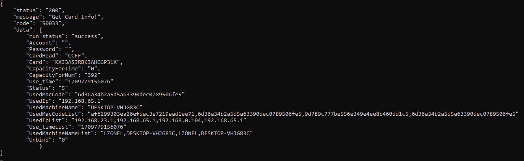Click the code value "50033"

[51, 23]
